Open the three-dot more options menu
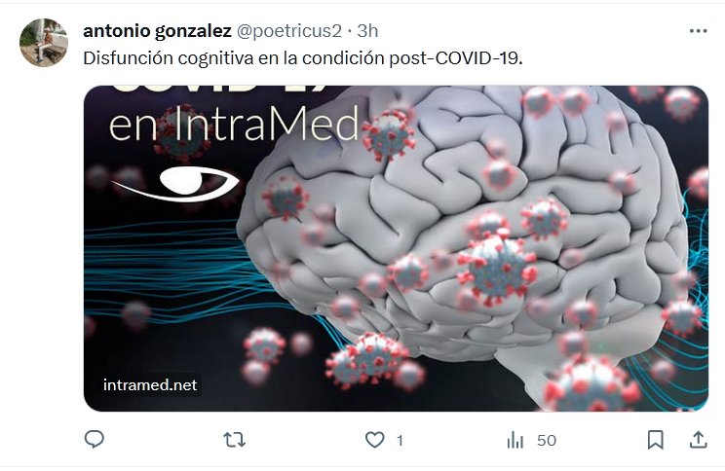Image resolution: width=725 pixels, height=471 pixels. (698, 31)
